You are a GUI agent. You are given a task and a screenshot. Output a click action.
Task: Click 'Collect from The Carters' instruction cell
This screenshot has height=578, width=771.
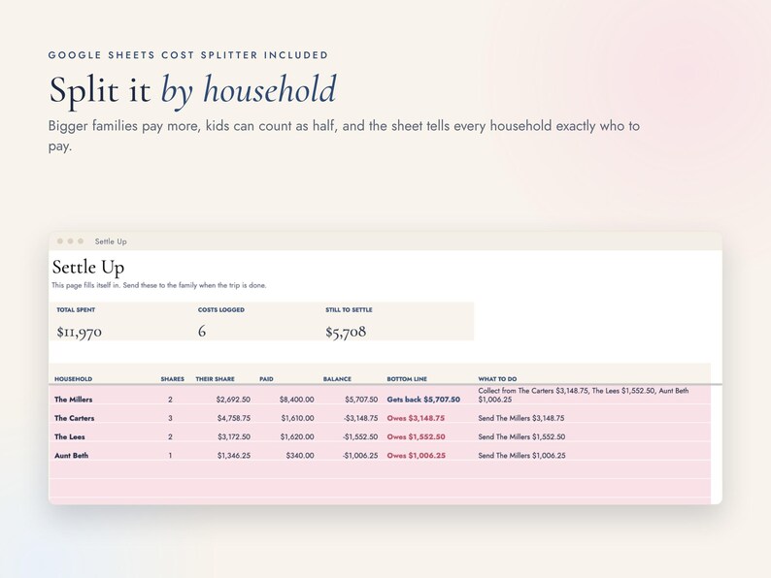pyautogui.click(x=584, y=396)
